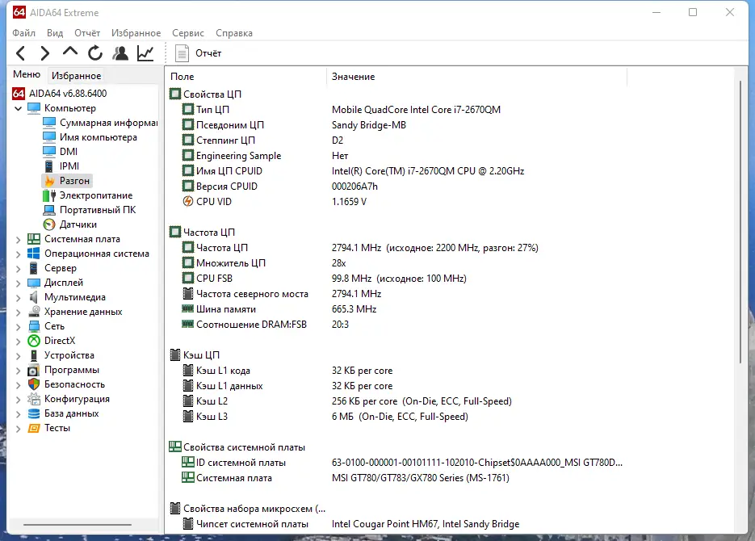Select the Электропитание power plug icon
The width and height of the screenshot is (755, 541).
tap(49, 195)
